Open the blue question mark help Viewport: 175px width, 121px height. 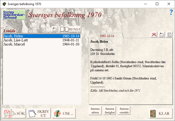pos(171,12)
